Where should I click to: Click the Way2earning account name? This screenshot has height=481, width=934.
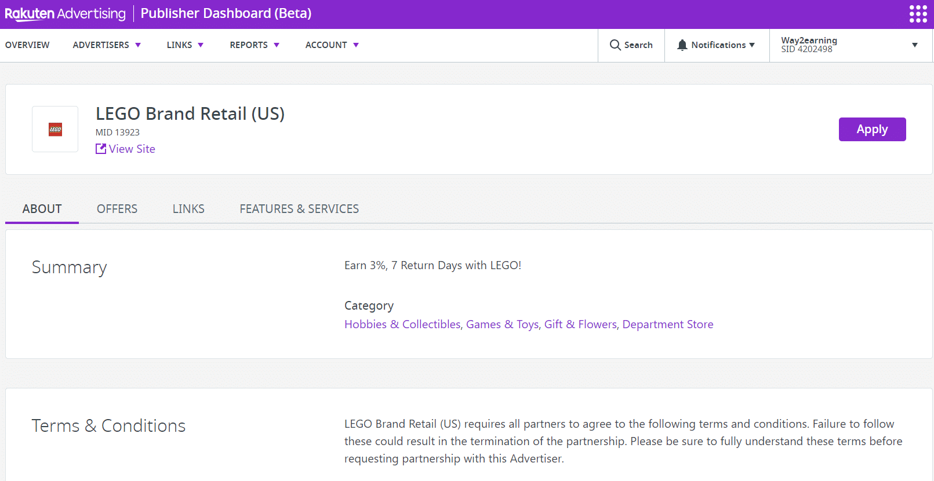[x=809, y=41]
